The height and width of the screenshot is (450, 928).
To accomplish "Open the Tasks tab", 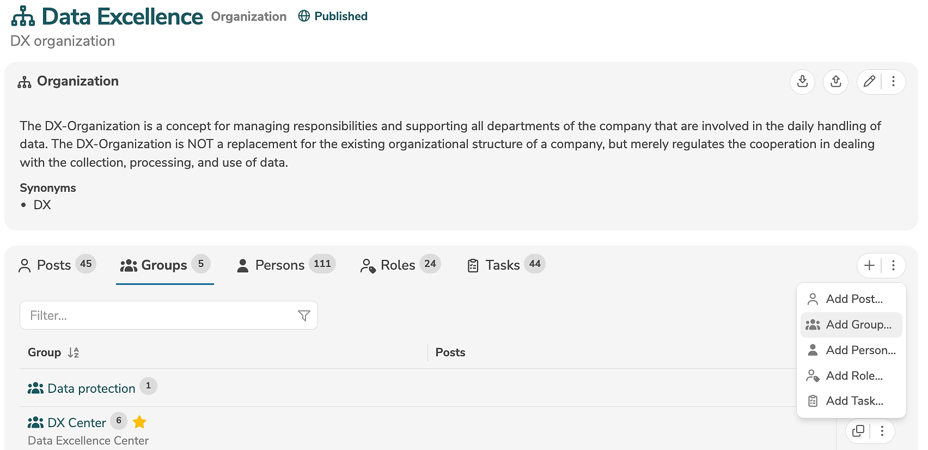I will [502, 265].
